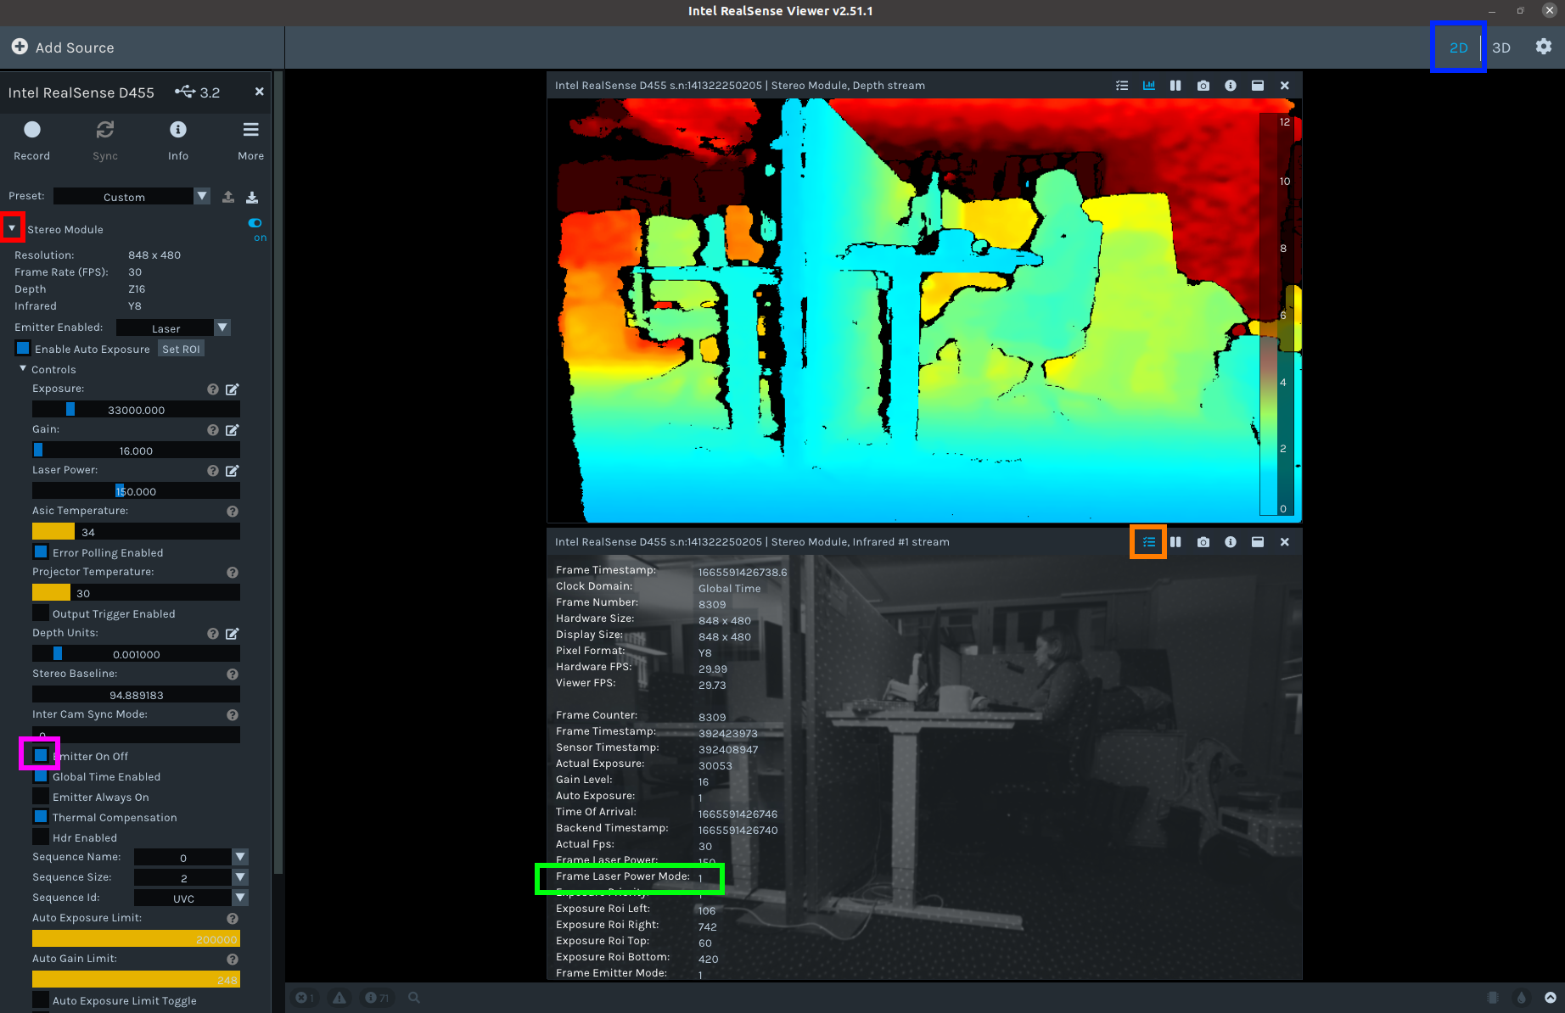This screenshot has height=1013, width=1565.
Task: Enable Emitter Always On
Action: (41, 796)
